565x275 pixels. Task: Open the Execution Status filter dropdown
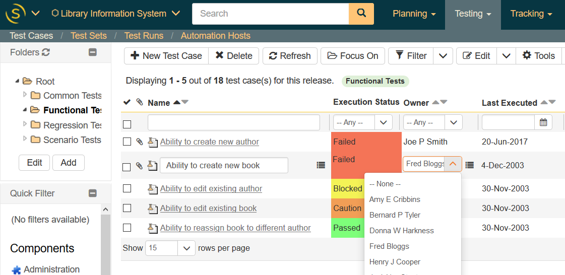[384, 122]
